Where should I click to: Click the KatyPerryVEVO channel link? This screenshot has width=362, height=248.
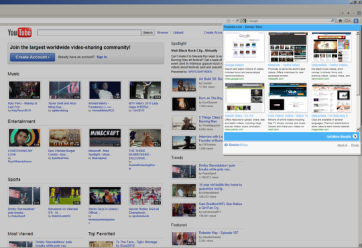21,111
